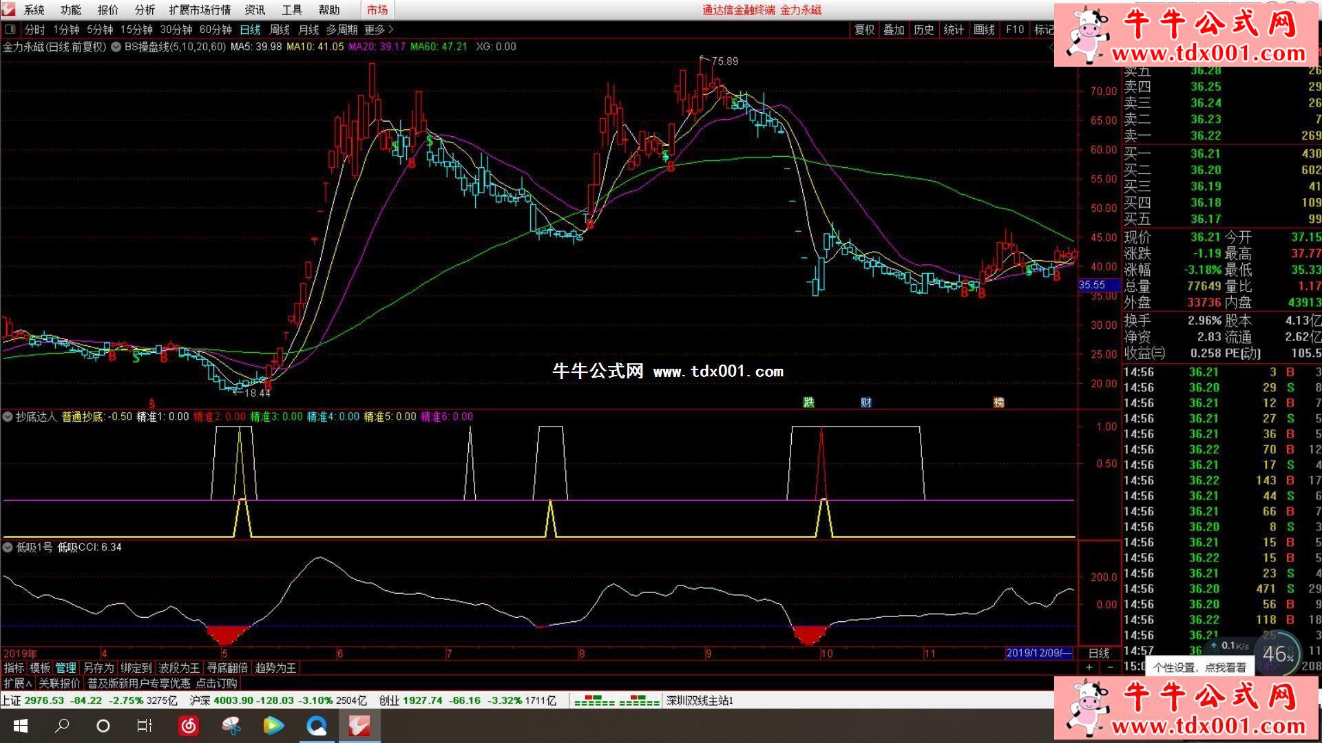
Task: Click the 沪深 index quote in status bar
Action: point(279,700)
